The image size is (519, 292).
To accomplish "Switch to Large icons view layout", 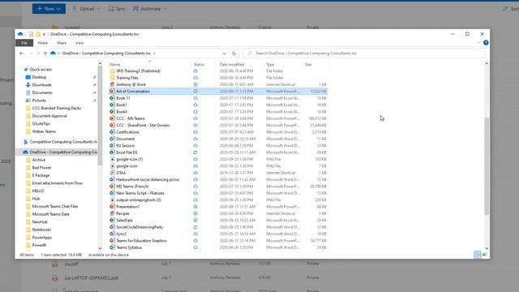I will (x=485, y=255).
